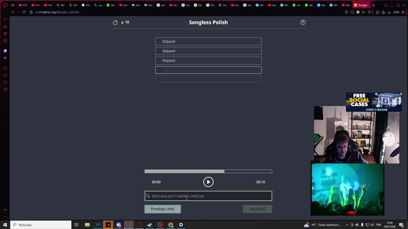Switch to the Szy tab
The width and height of the screenshot is (408, 229).
[x=222, y=5]
